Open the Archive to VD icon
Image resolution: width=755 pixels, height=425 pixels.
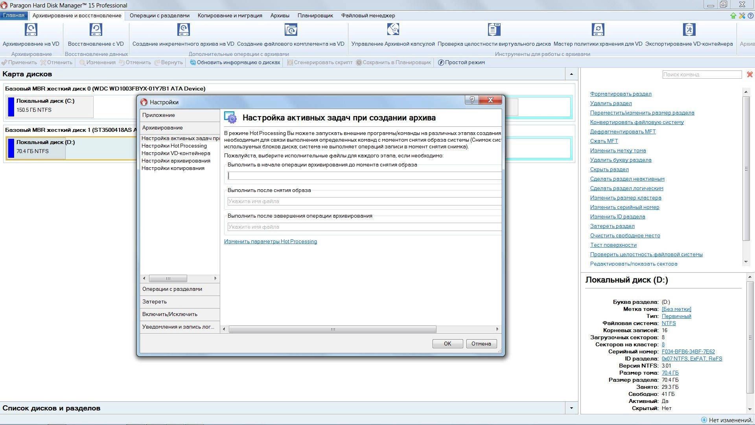(x=31, y=30)
